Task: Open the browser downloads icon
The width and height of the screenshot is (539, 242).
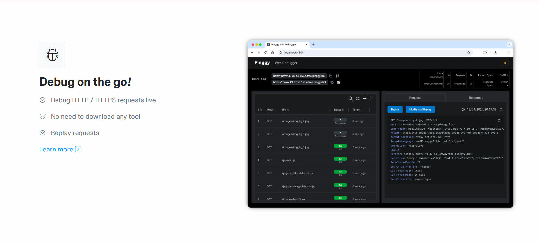Action: coord(495,52)
